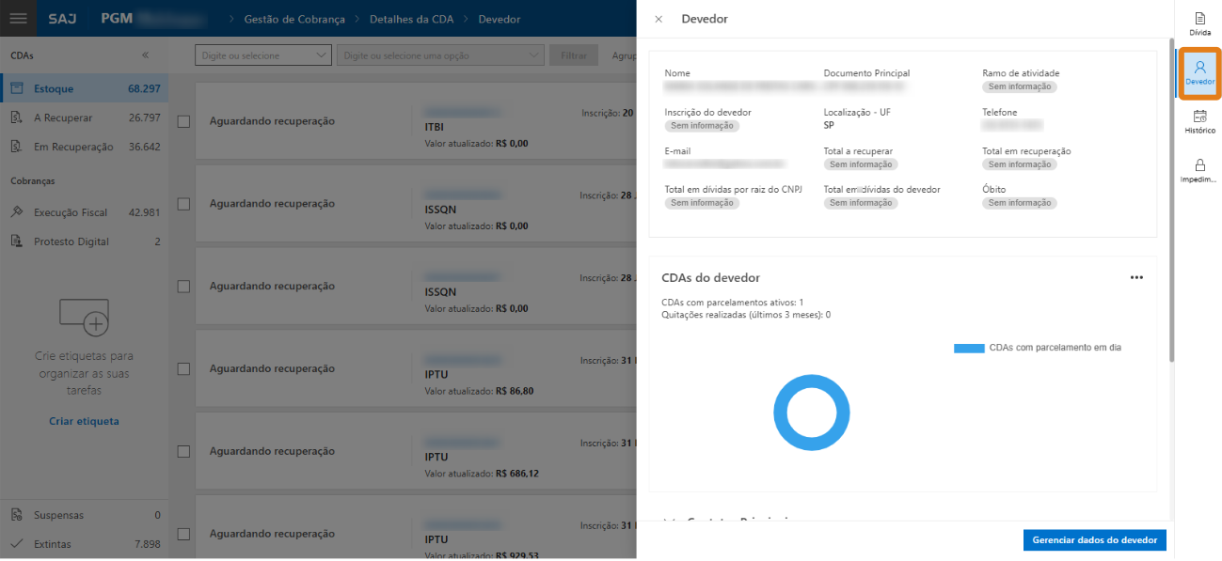Check the ITBI row checkbox
Screen dimensions: 1222x561
184,121
